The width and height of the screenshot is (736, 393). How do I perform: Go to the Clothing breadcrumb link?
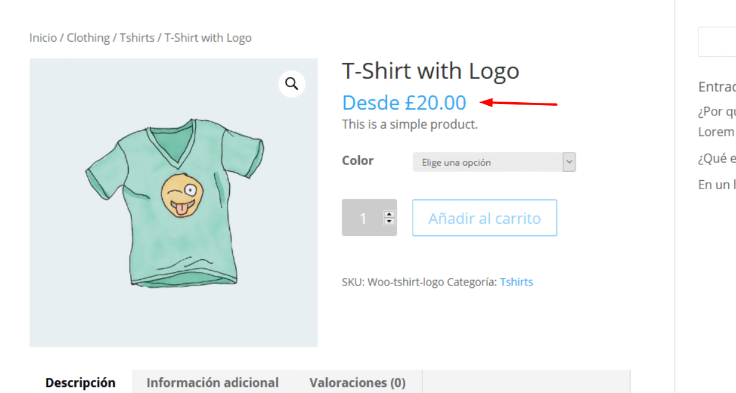click(88, 37)
